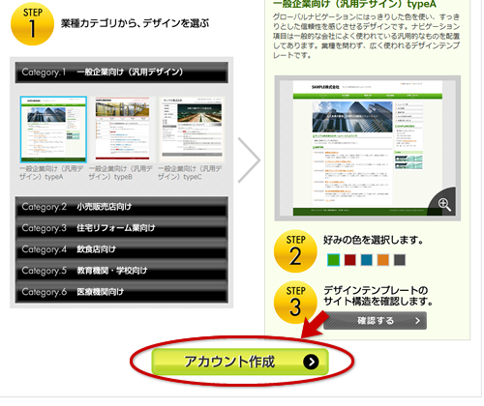Select the dark red color swatch

point(350,260)
